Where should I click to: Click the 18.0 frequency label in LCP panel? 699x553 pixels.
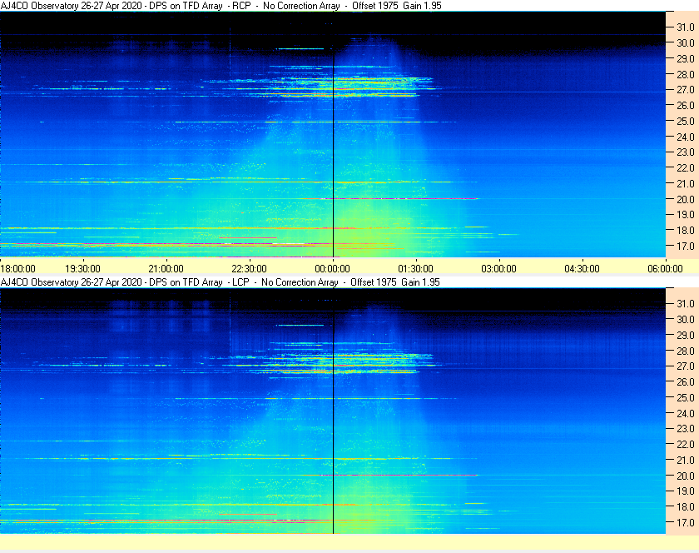pyautogui.click(x=686, y=506)
